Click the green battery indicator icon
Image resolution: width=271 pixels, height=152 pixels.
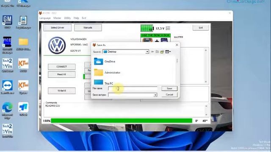pyautogui.click(x=147, y=28)
